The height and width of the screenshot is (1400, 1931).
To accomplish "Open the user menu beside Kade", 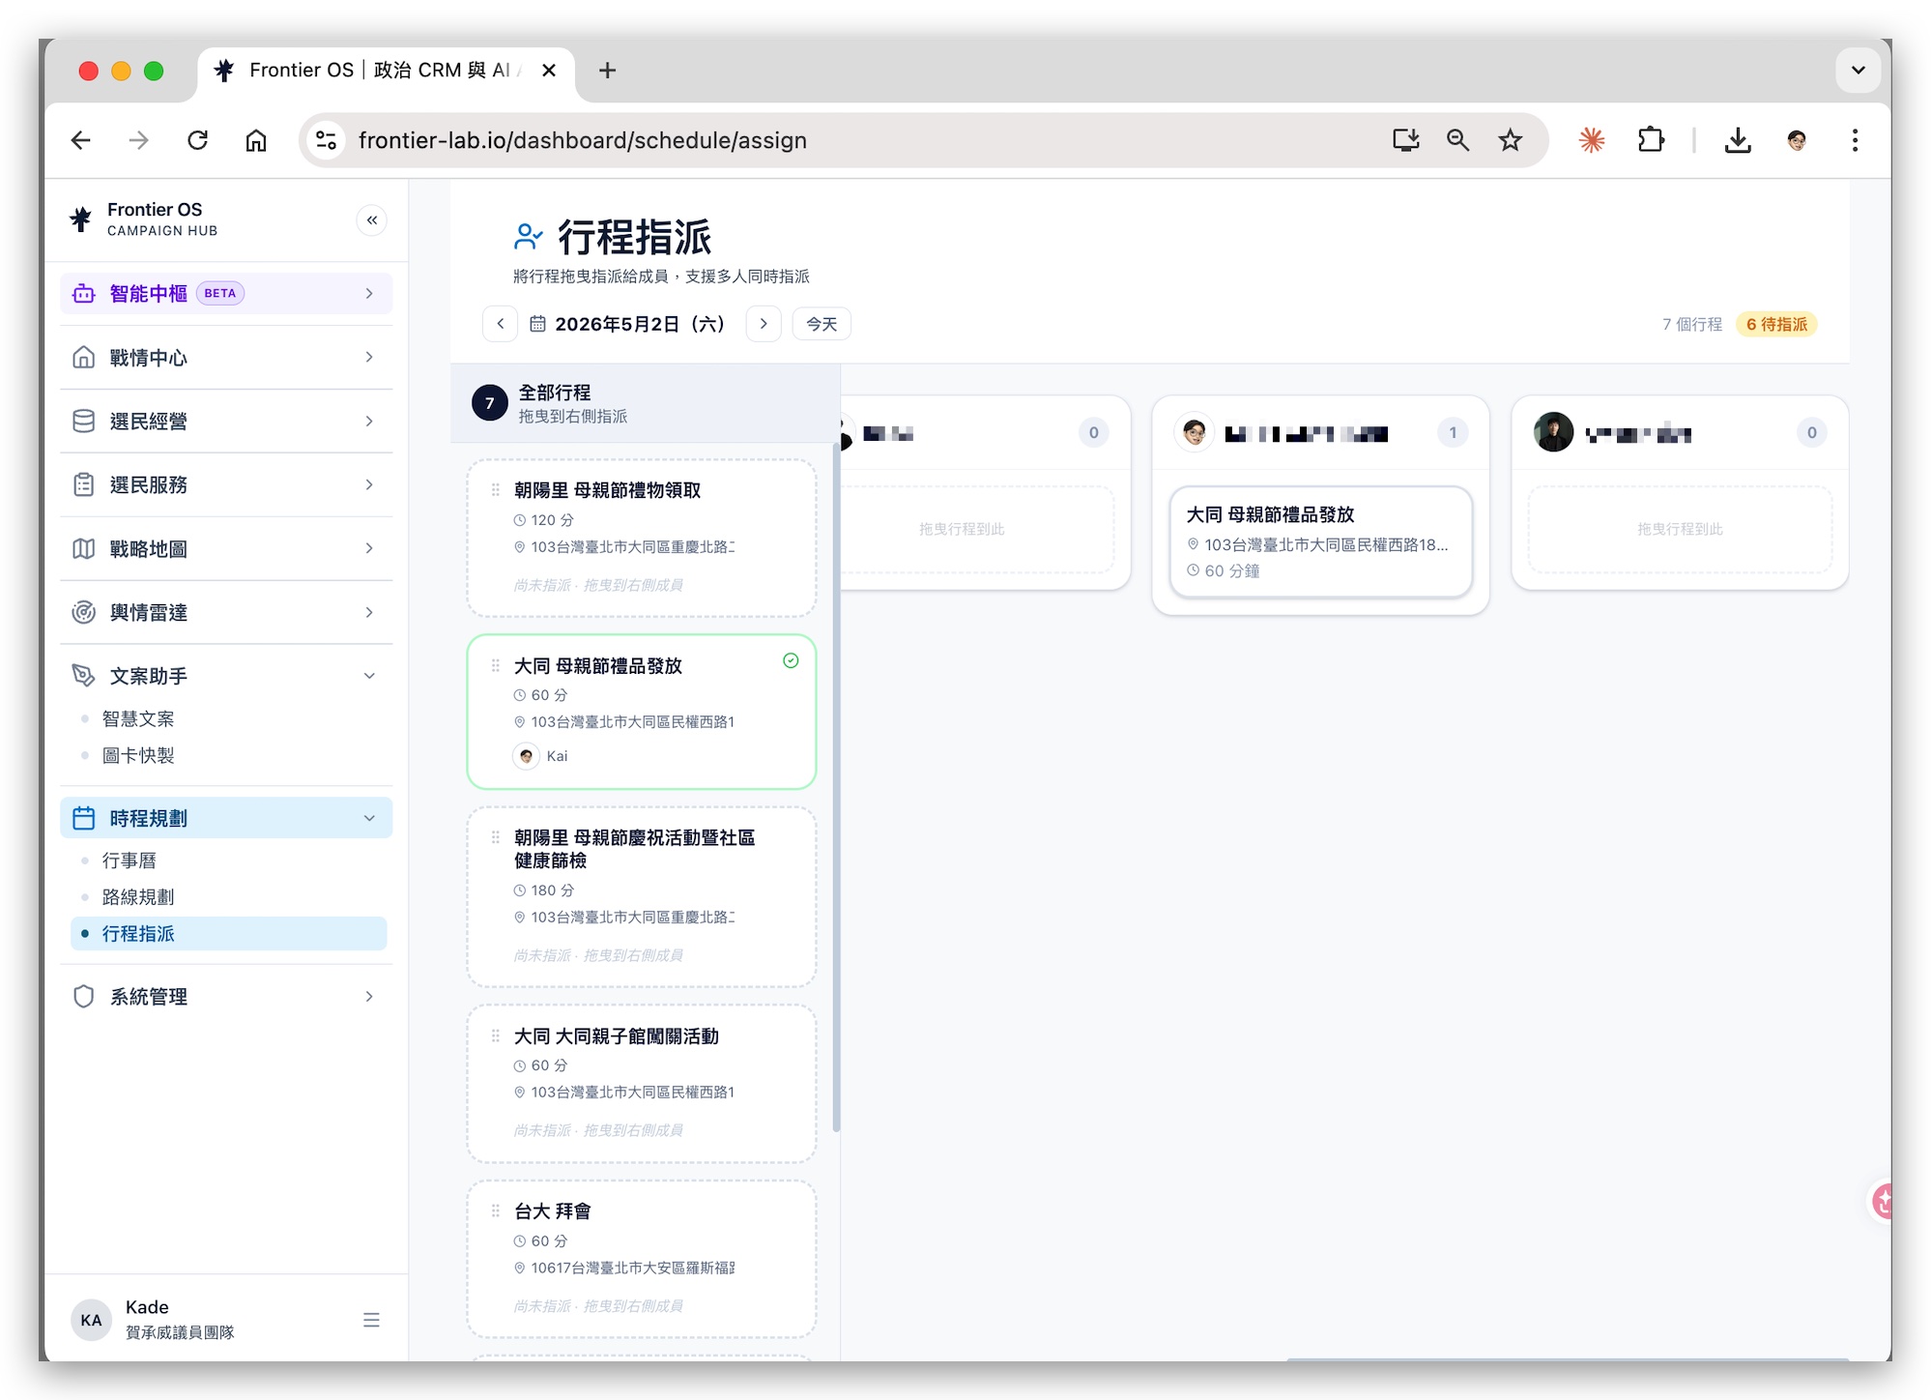I will coord(371,1320).
